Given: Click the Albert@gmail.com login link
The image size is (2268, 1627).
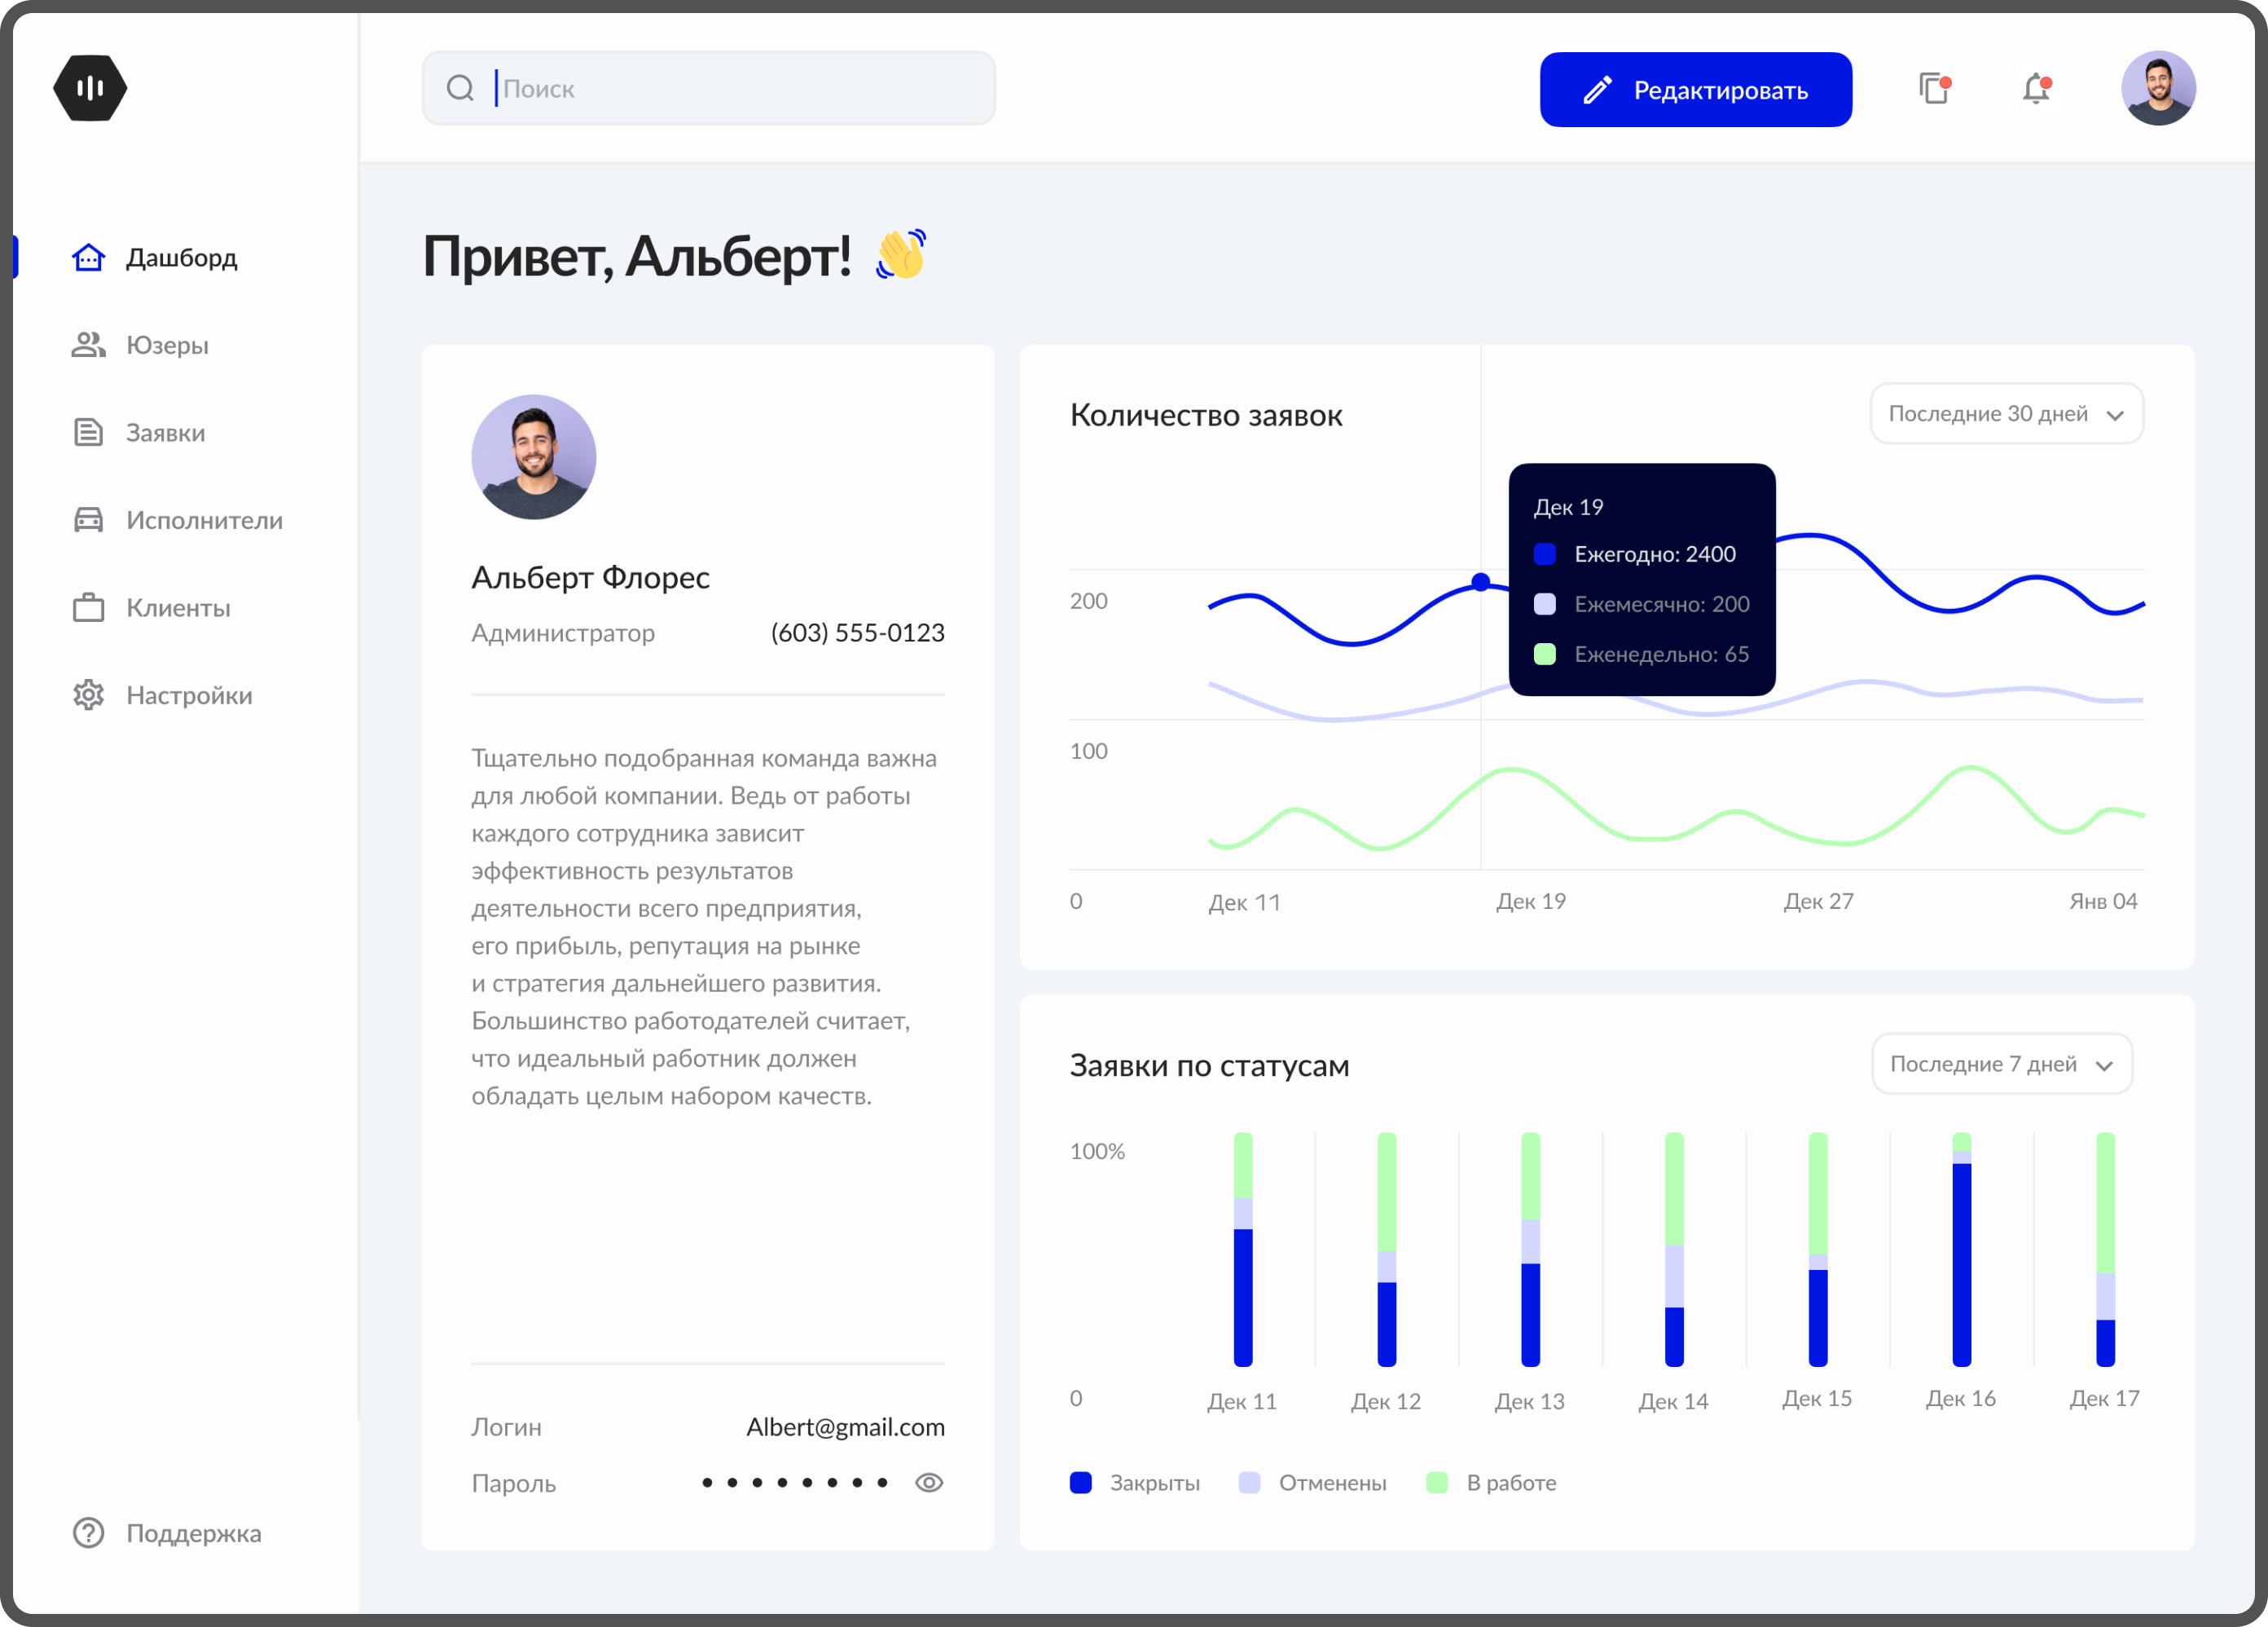Looking at the screenshot, I should point(845,1426).
